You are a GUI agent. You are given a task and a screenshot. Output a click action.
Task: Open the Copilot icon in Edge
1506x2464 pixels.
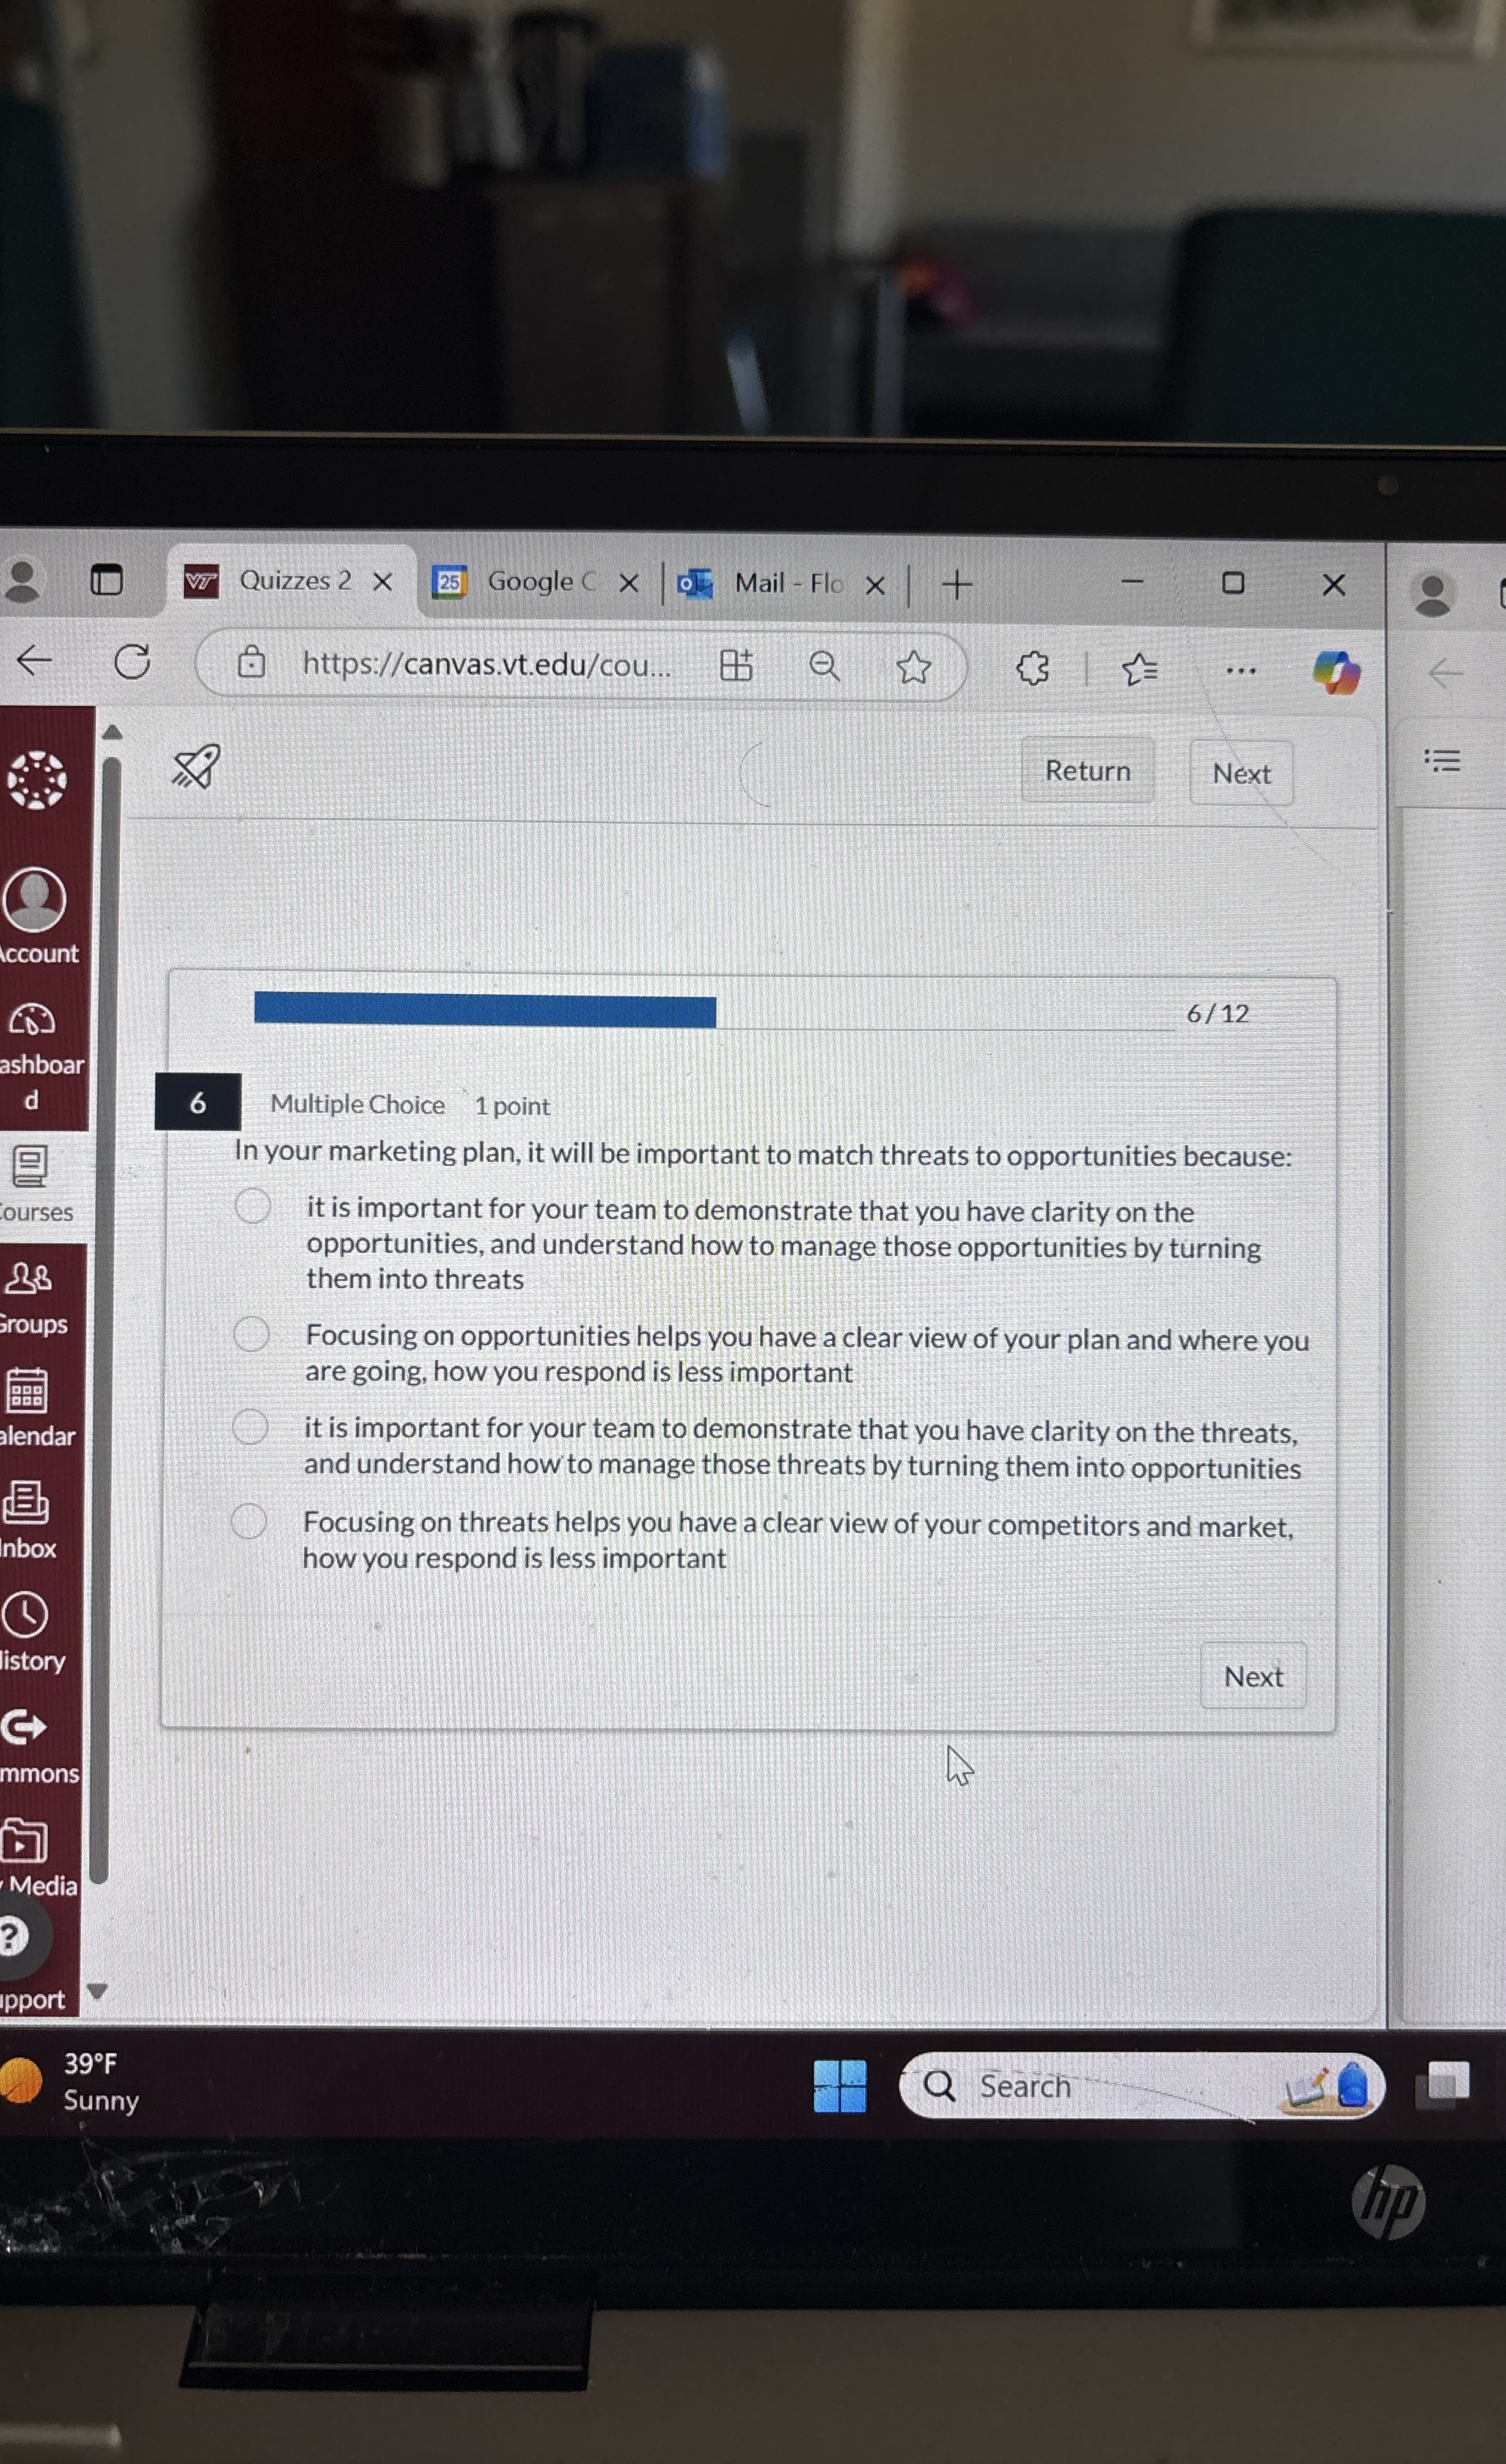1336,671
